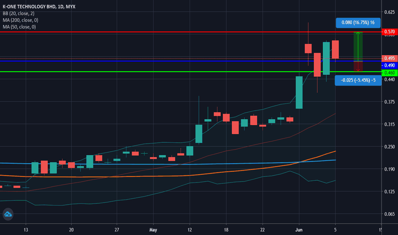Viewport: 398px width, 235px height.
Task: Click the large green candle before Jun
Action: tap(299, 92)
